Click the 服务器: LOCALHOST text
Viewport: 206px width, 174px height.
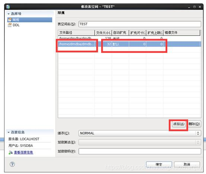[24, 139]
